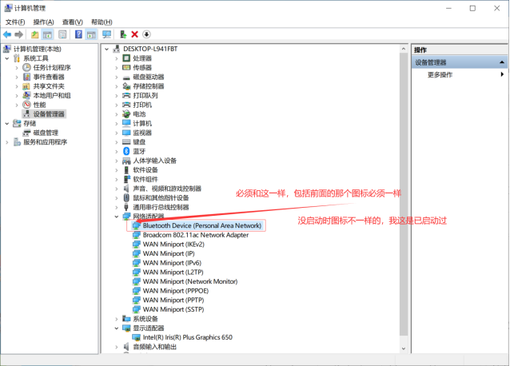
Task: Expand the 通用串行总线控制器 node
Action: coord(117,207)
